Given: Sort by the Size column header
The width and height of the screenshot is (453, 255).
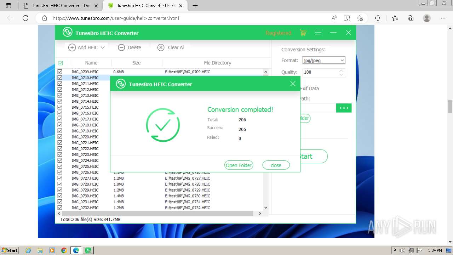Looking at the screenshot, I should pyautogui.click(x=137, y=63).
